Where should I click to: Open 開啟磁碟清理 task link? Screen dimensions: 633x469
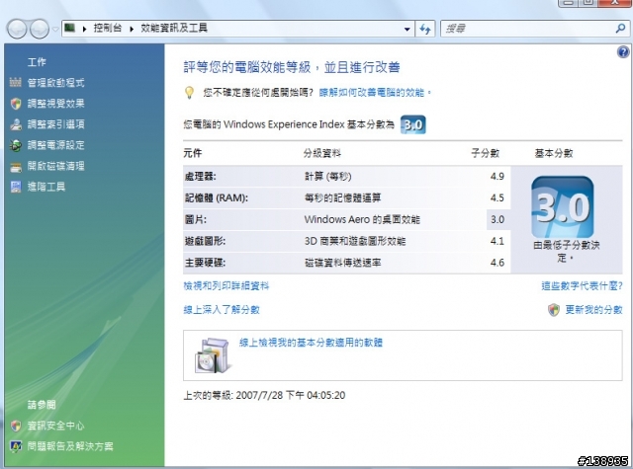pos(56,166)
